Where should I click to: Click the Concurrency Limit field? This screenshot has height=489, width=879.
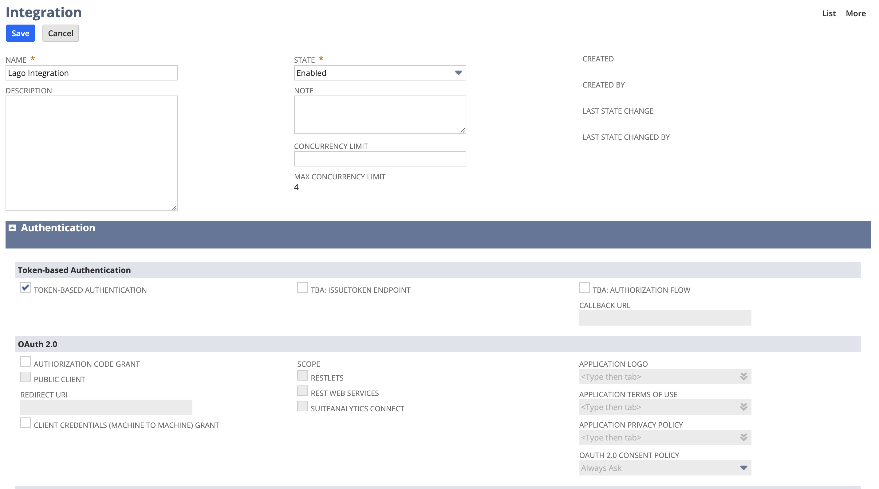pos(380,159)
